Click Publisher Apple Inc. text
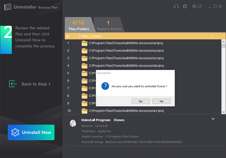Viewport: 226px width, 158px height. tap(96, 131)
